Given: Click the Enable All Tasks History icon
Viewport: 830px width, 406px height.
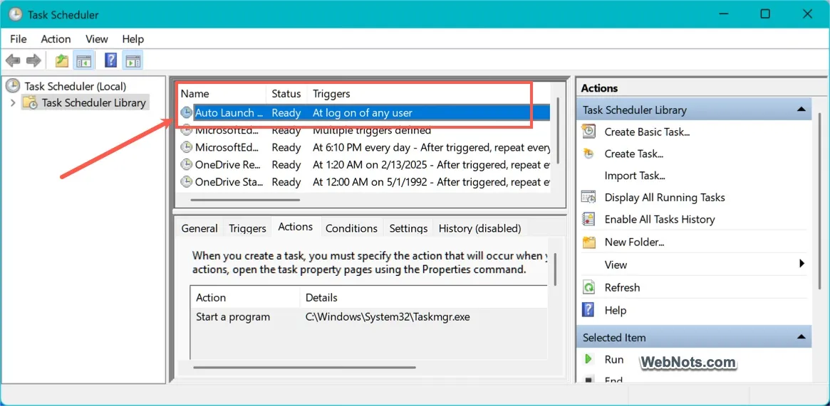Looking at the screenshot, I should [588, 219].
